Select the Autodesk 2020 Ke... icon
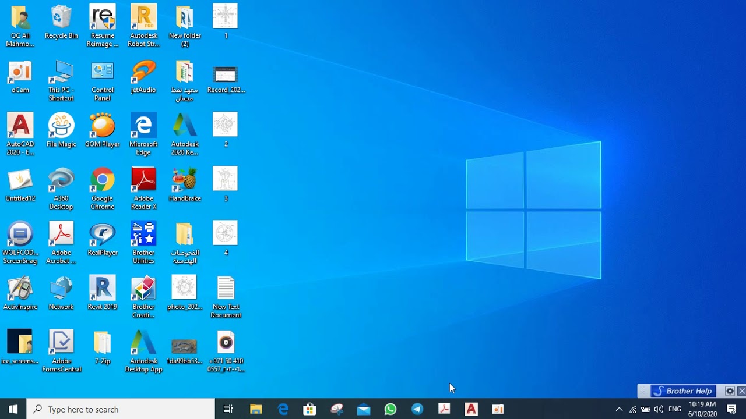 pos(185,134)
